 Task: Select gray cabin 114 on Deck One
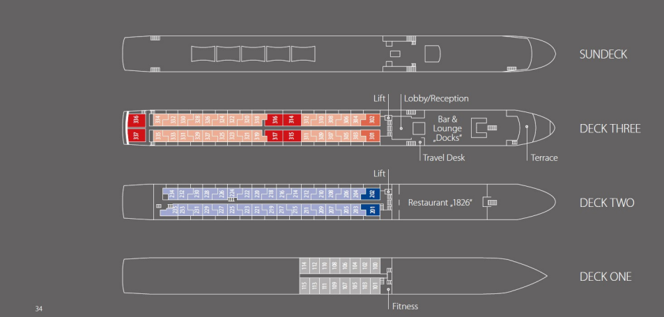(x=304, y=265)
